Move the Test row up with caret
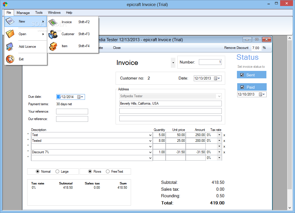Image resolution: width=295 pixels, height=213 pixels. pos(28,134)
